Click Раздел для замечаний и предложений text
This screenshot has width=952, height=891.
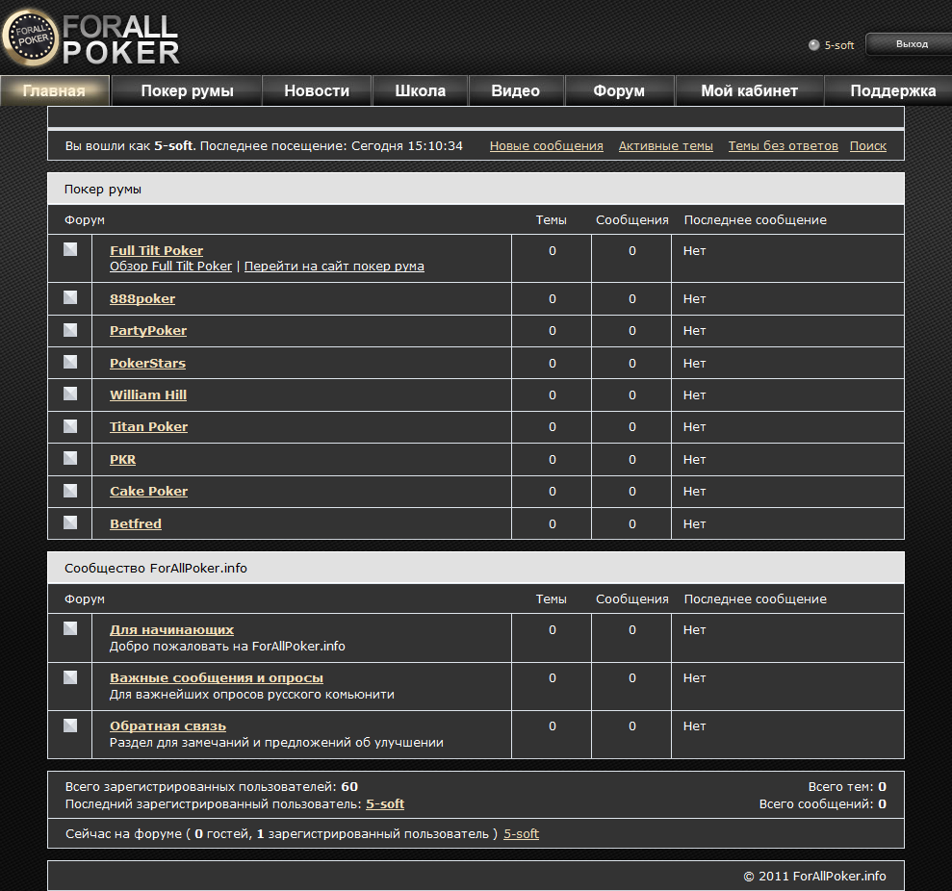coord(276,742)
